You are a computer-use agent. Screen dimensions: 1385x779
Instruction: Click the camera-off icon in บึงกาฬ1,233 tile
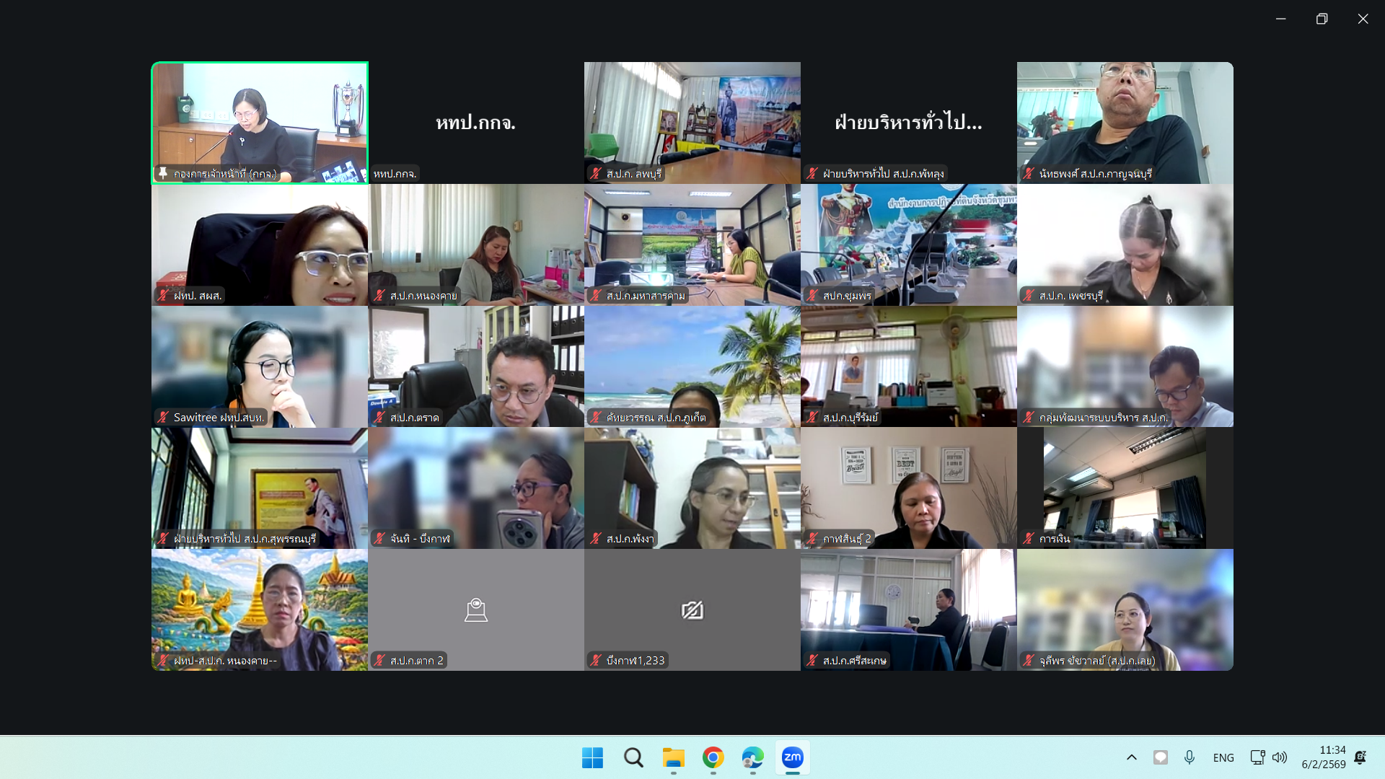pyautogui.click(x=692, y=610)
